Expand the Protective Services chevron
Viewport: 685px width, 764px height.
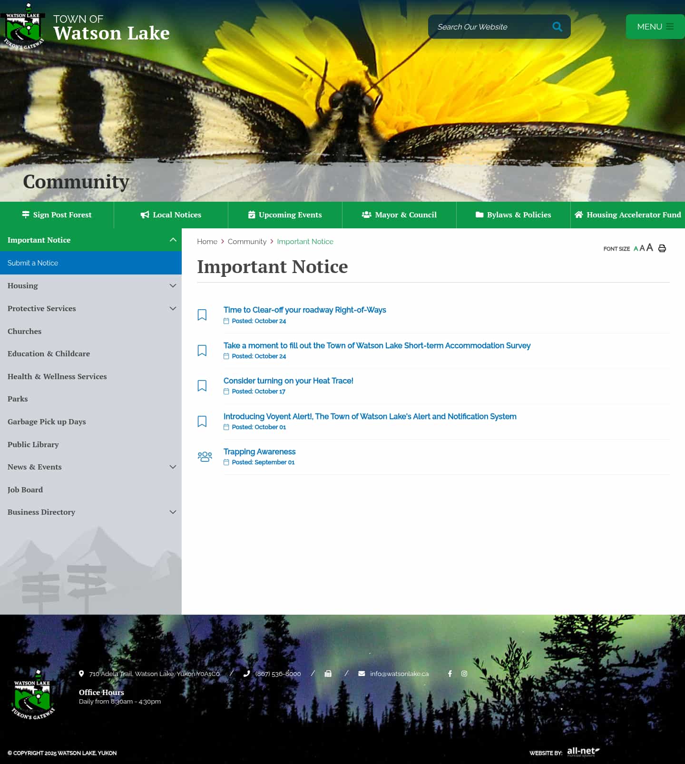click(173, 308)
